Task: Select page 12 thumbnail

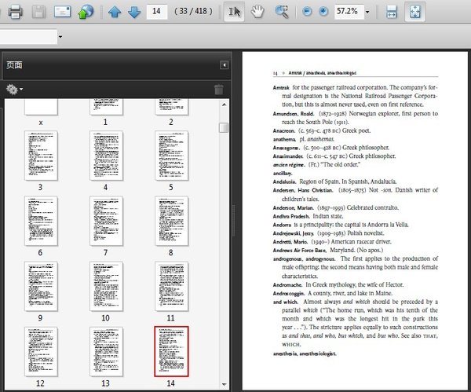Action: pos(41,351)
